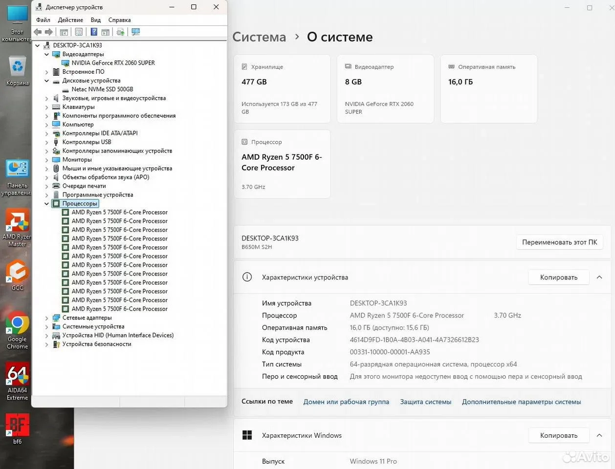
Task: Click the Хранилище card icon
Action: click(x=244, y=66)
